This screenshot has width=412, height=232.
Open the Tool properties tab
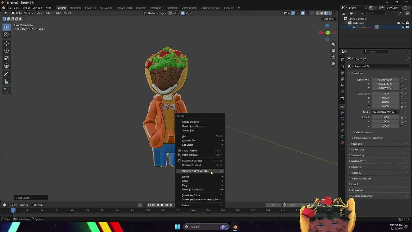point(342,59)
